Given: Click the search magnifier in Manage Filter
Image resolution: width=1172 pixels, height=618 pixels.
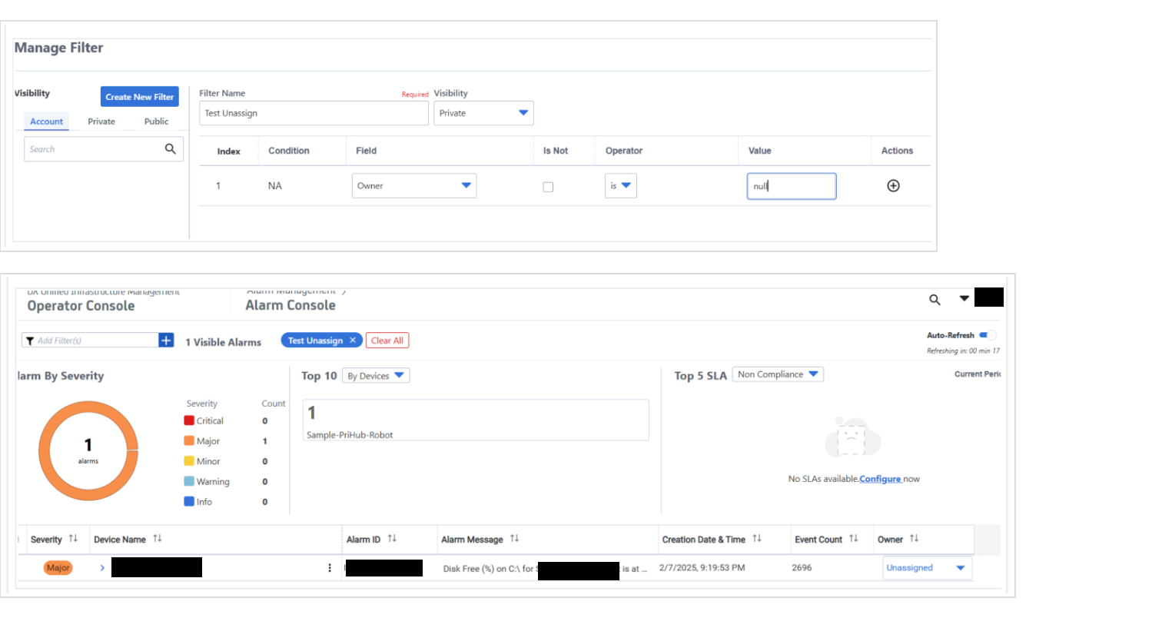Looking at the screenshot, I should coord(170,149).
